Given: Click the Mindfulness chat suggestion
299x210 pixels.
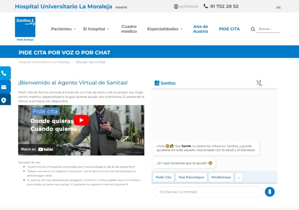Looking at the screenshot, I should pyautogui.click(x=221, y=177).
